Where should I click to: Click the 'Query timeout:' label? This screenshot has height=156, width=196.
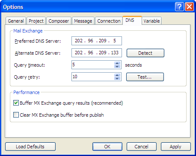tap(30, 65)
